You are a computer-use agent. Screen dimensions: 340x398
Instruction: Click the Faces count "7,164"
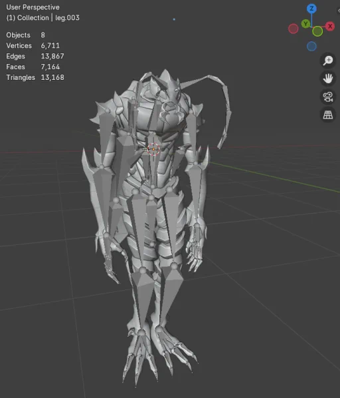click(50, 67)
